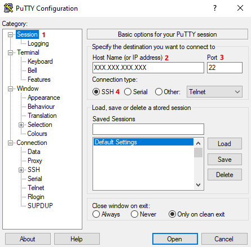Select the Serial connection type radio

(x=127, y=92)
